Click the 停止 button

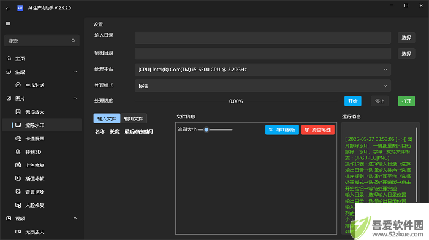point(379,101)
